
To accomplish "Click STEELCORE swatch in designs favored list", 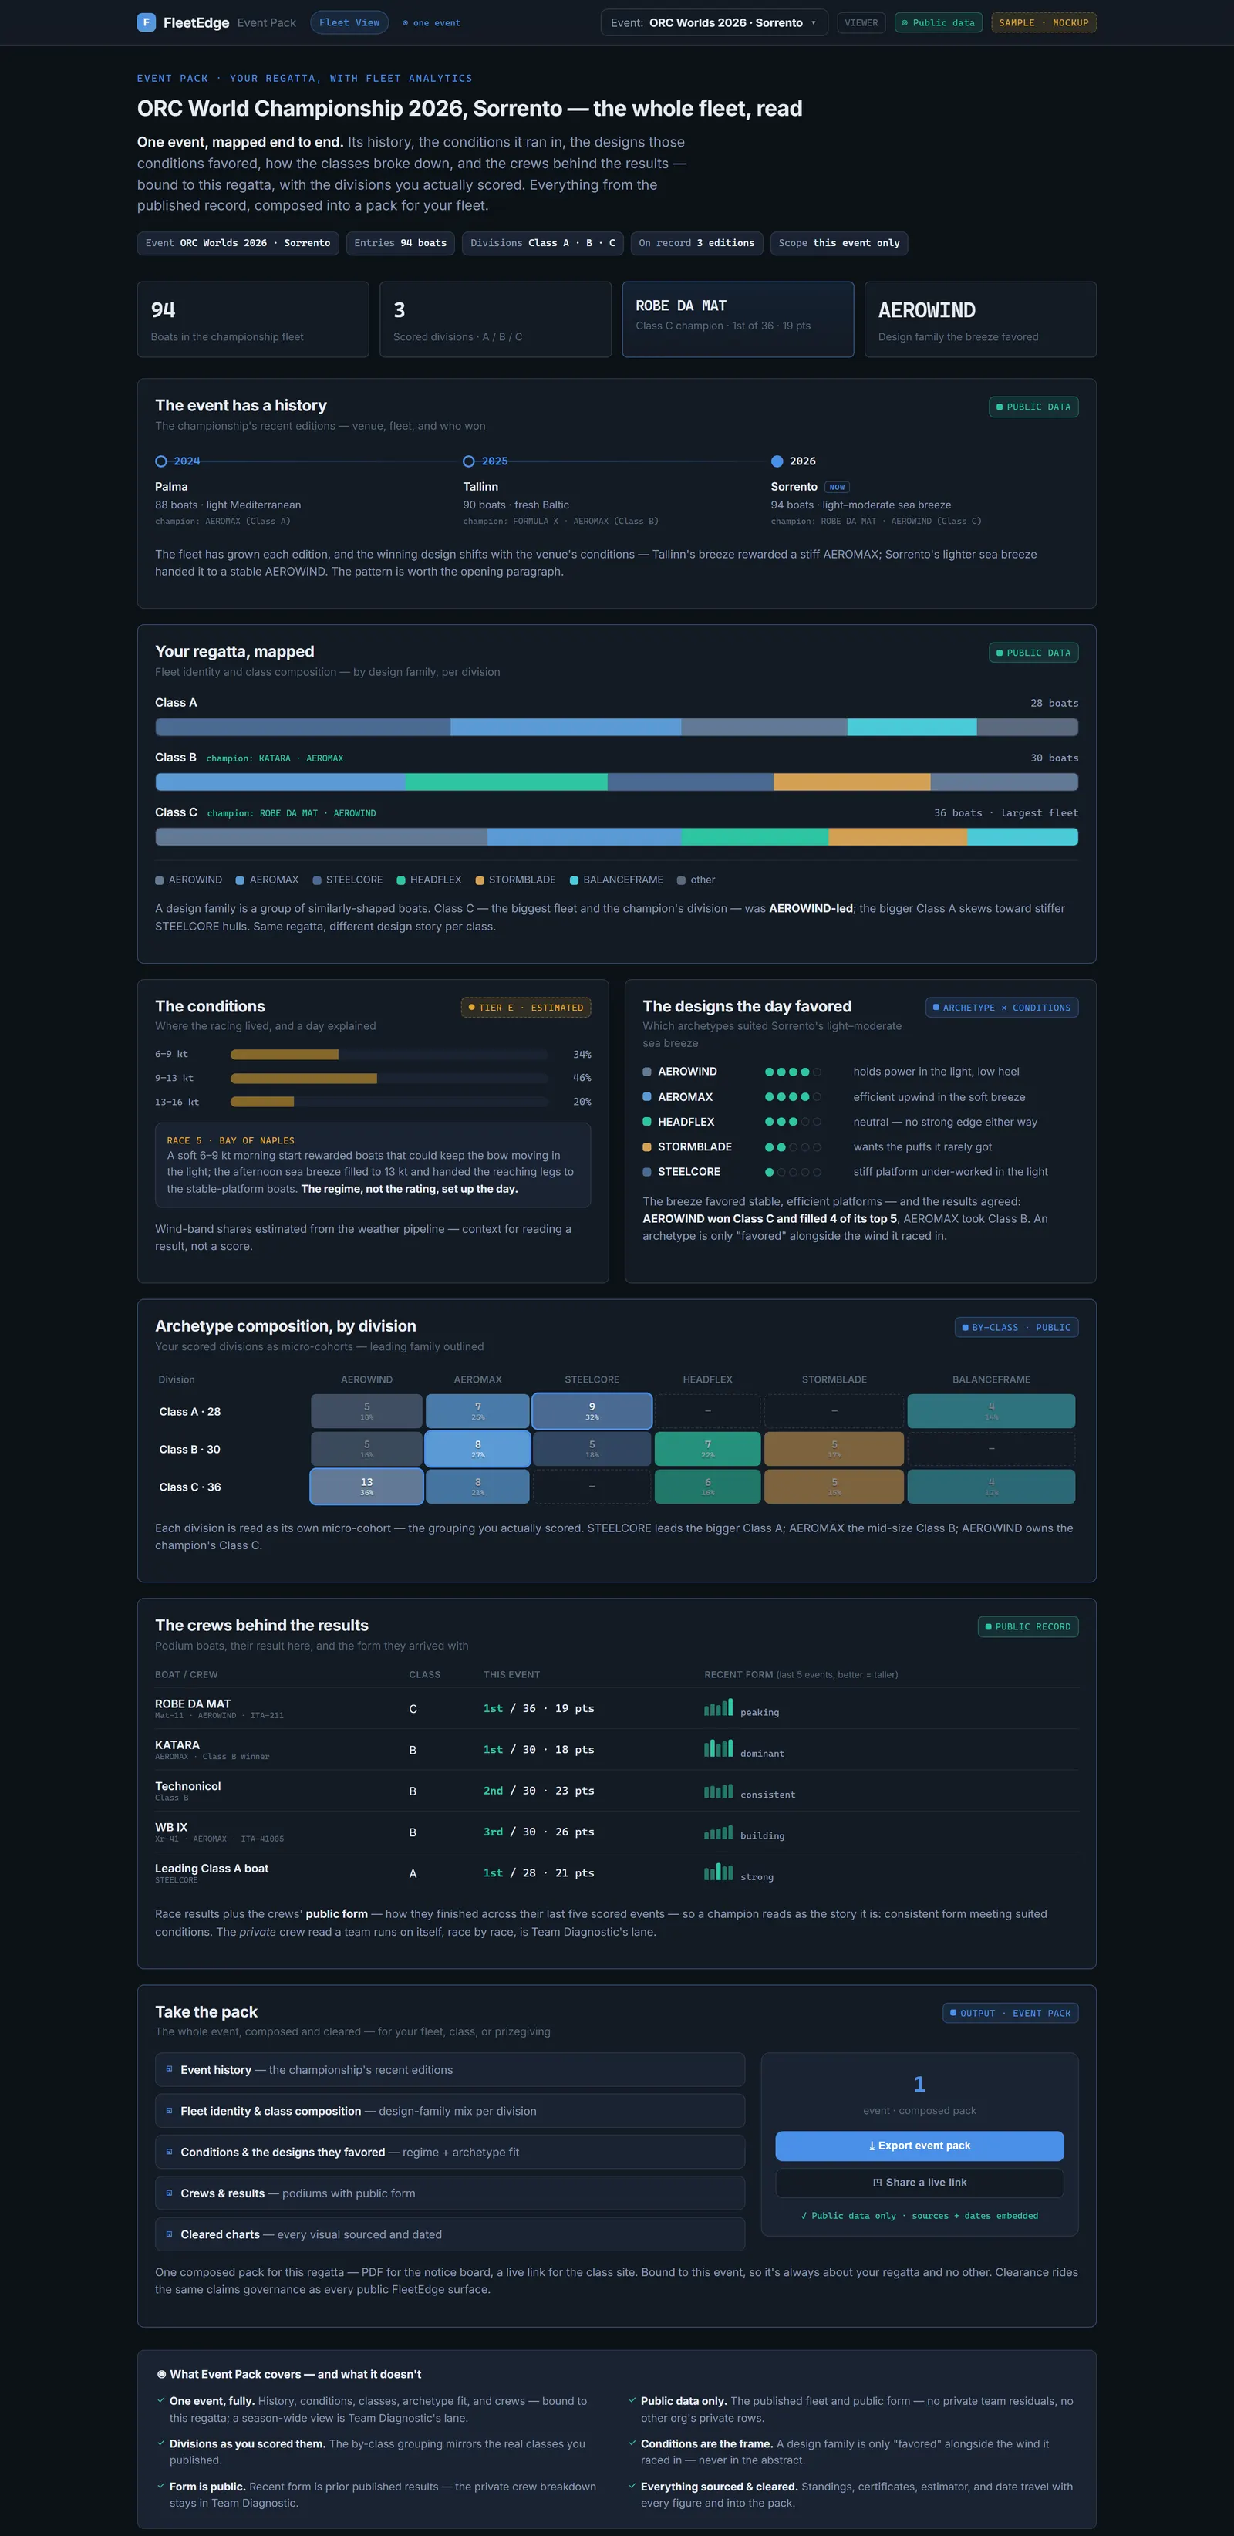I will [x=646, y=1173].
